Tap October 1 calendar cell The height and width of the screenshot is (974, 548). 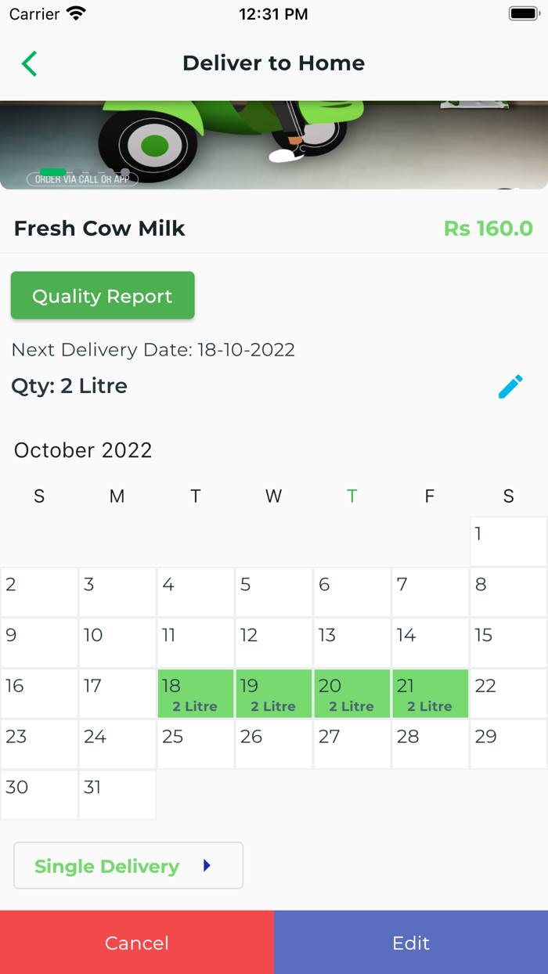click(x=508, y=541)
